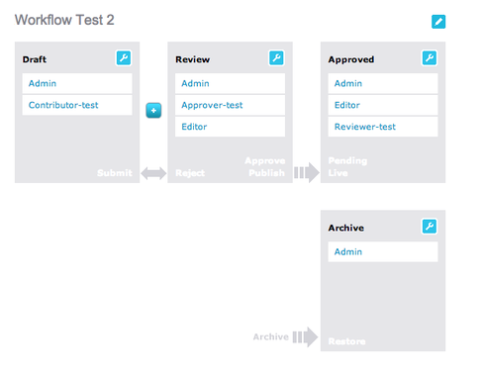Screen dimensions: 485x380
Task: Select Approver-test role in Review step
Action: [x=230, y=105]
